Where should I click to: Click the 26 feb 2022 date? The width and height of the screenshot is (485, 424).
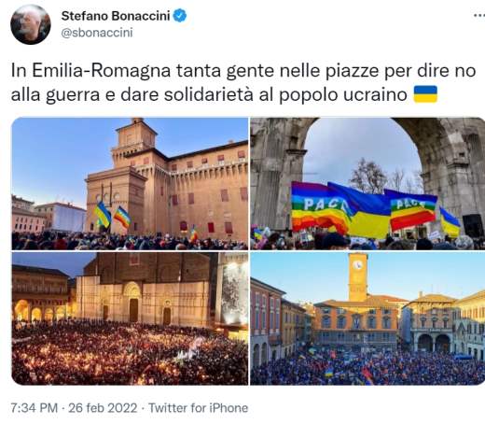[x=103, y=408]
